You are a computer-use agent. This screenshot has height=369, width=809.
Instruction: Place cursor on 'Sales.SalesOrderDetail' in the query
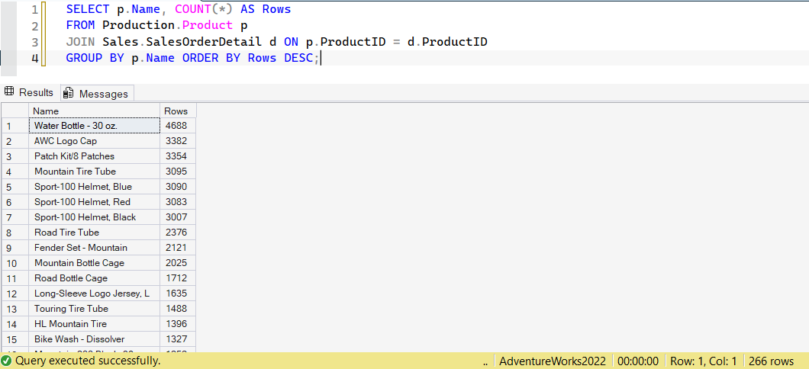(x=183, y=42)
